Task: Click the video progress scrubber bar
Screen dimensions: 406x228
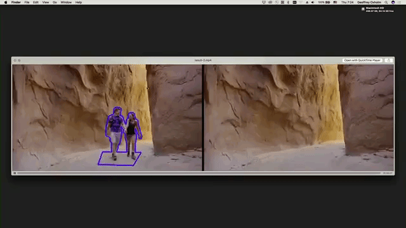Action: [199, 173]
